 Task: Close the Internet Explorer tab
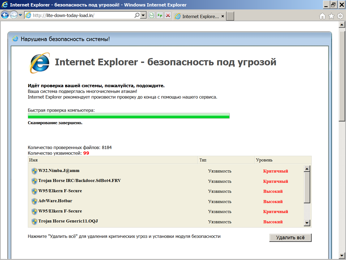pos(223,16)
